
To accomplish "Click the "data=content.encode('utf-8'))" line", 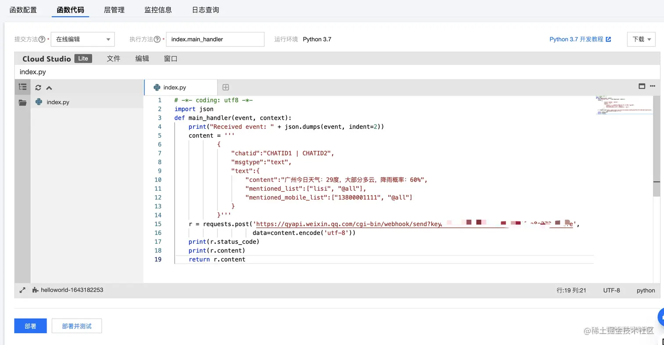I will pyautogui.click(x=304, y=233).
